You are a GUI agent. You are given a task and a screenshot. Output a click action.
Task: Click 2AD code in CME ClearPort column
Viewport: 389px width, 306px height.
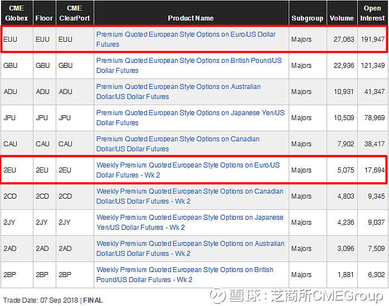65,249
